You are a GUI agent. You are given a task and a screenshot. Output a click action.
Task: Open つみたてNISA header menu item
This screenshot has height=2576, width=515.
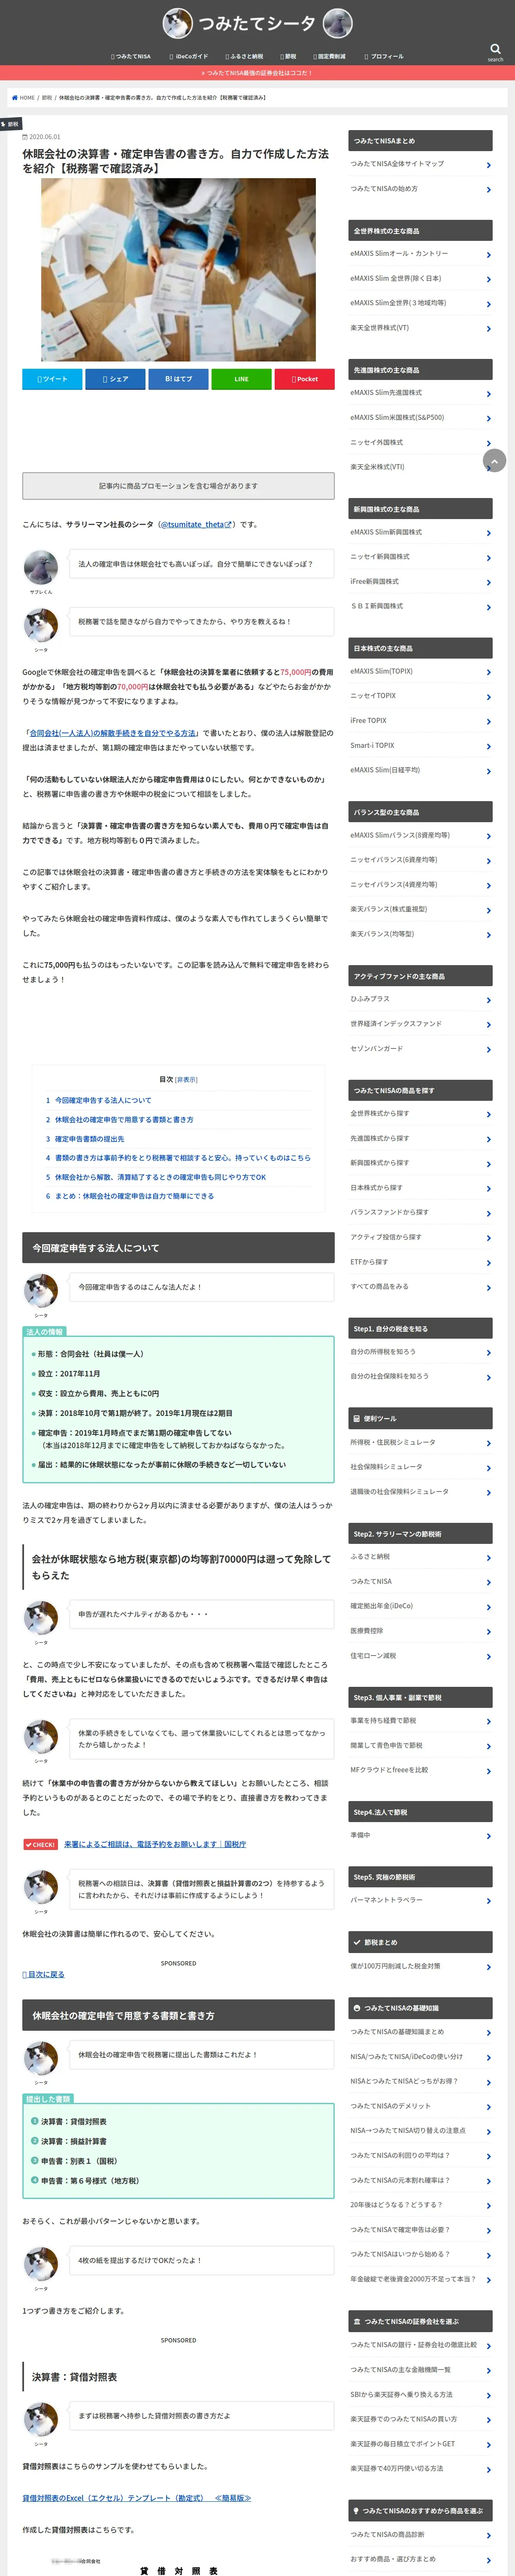(131, 57)
